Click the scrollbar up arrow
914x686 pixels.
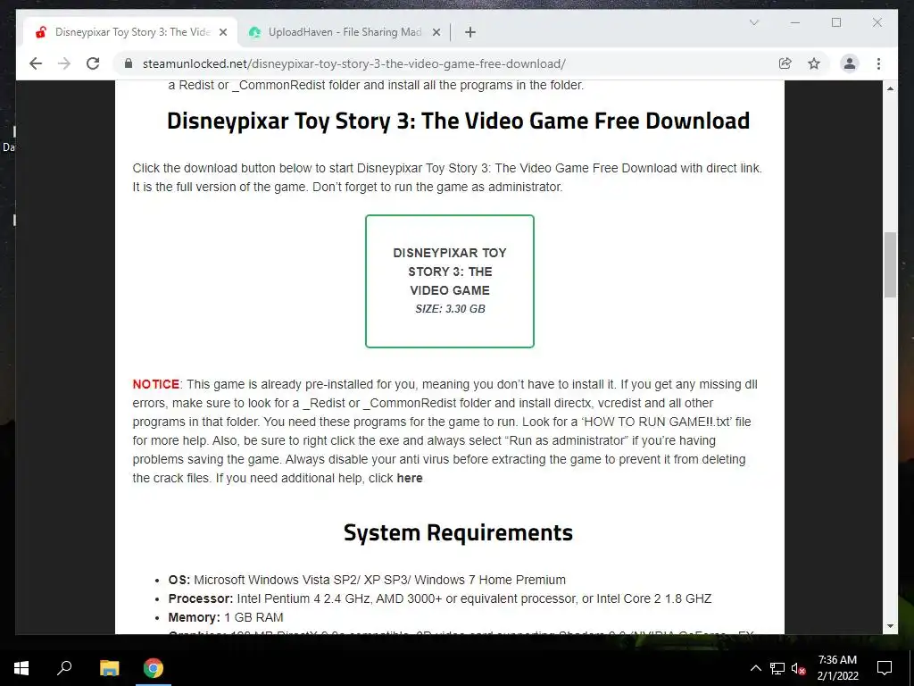pos(890,88)
